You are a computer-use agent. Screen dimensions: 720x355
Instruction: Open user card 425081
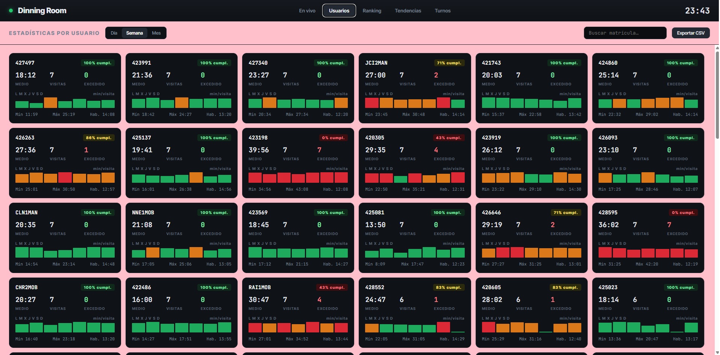pyautogui.click(x=415, y=238)
